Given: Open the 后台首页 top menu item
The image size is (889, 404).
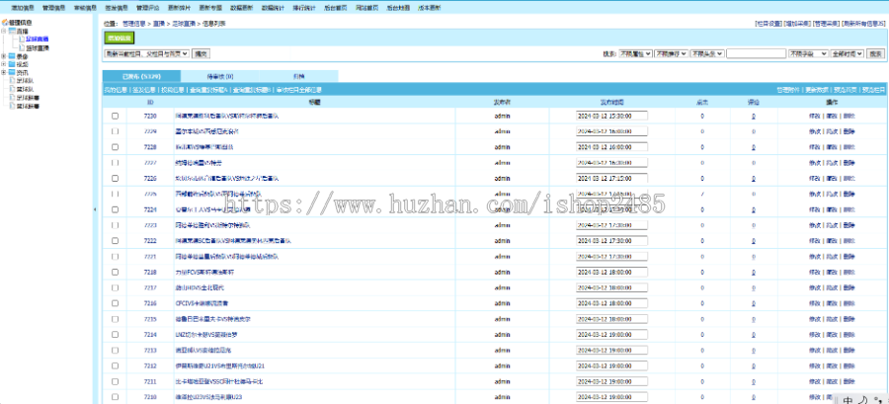Looking at the screenshot, I should (x=335, y=8).
